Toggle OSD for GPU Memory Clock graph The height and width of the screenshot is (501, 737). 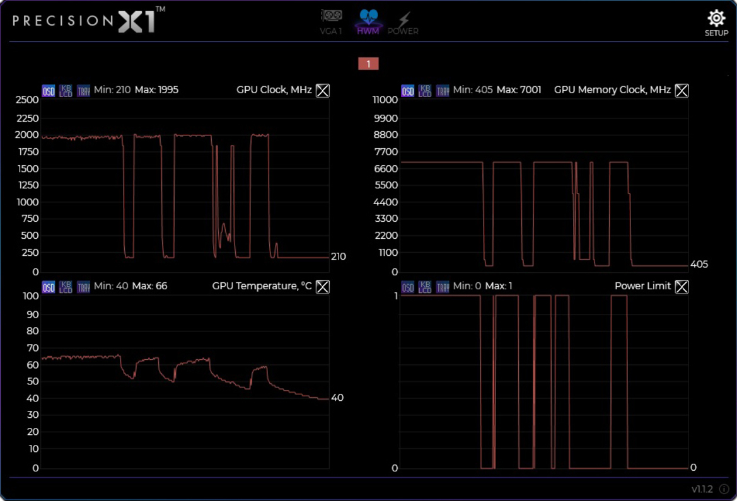[407, 91]
